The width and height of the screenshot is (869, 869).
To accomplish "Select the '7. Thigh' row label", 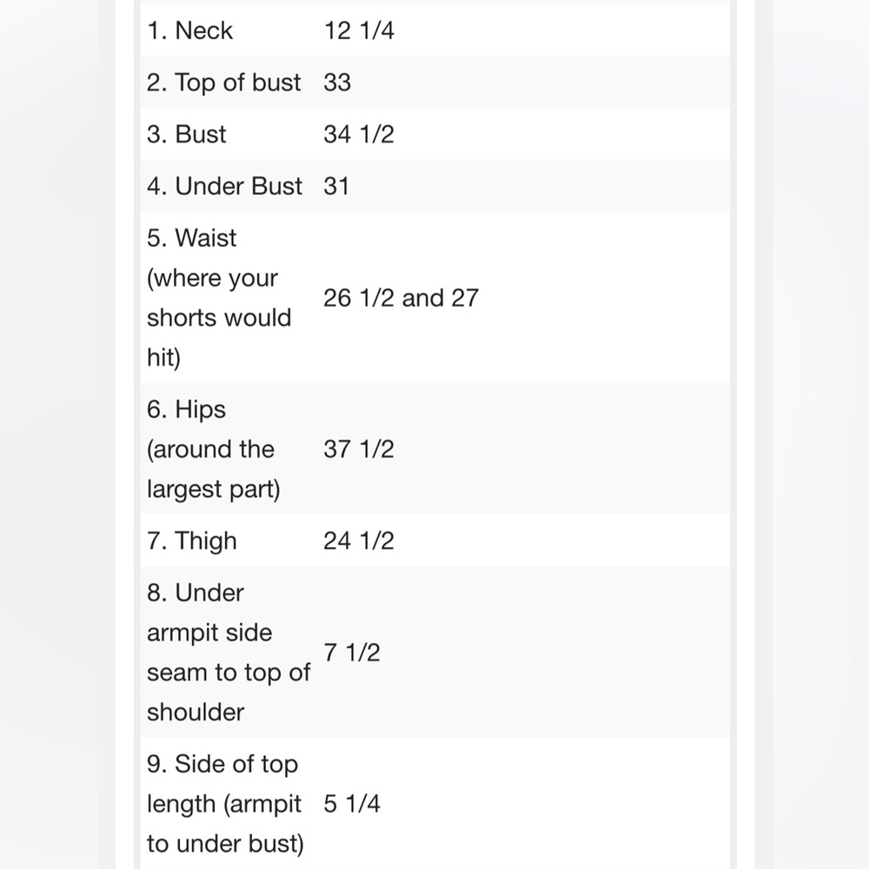I will click(x=192, y=541).
